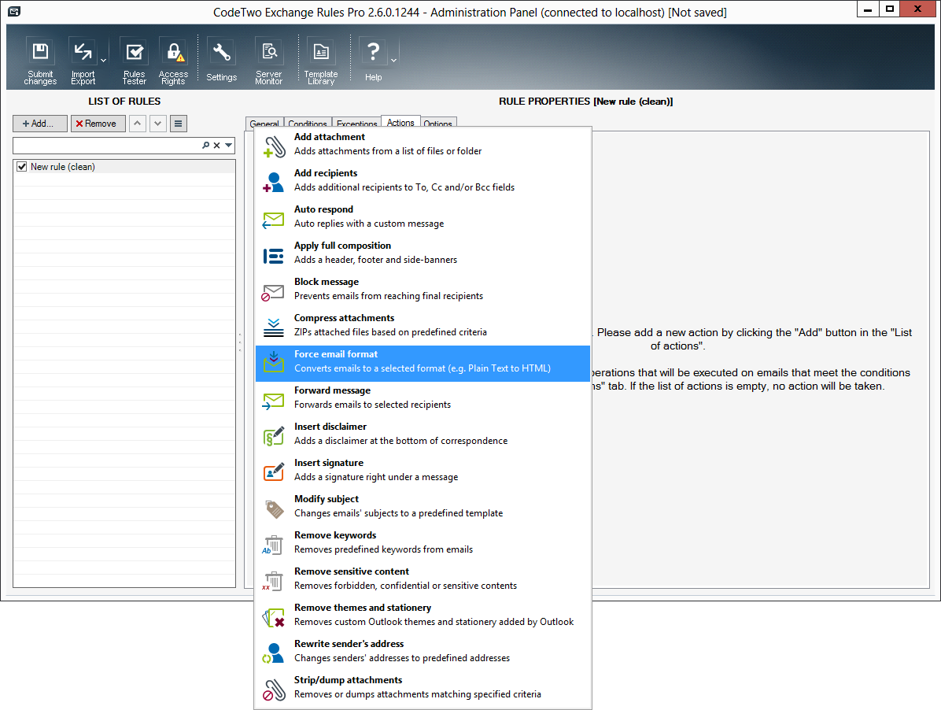The width and height of the screenshot is (941, 710).
Task: Click the Compress attachments icon
Action: pos(274,327)
